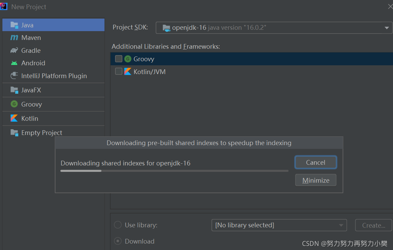The width and height of the screenshot is (393, 250).
Task: Click the JavaFX folder icon
Action: tap(14, 90)
